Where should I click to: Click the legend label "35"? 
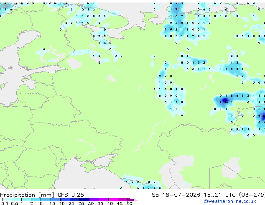tap(100, 203)
